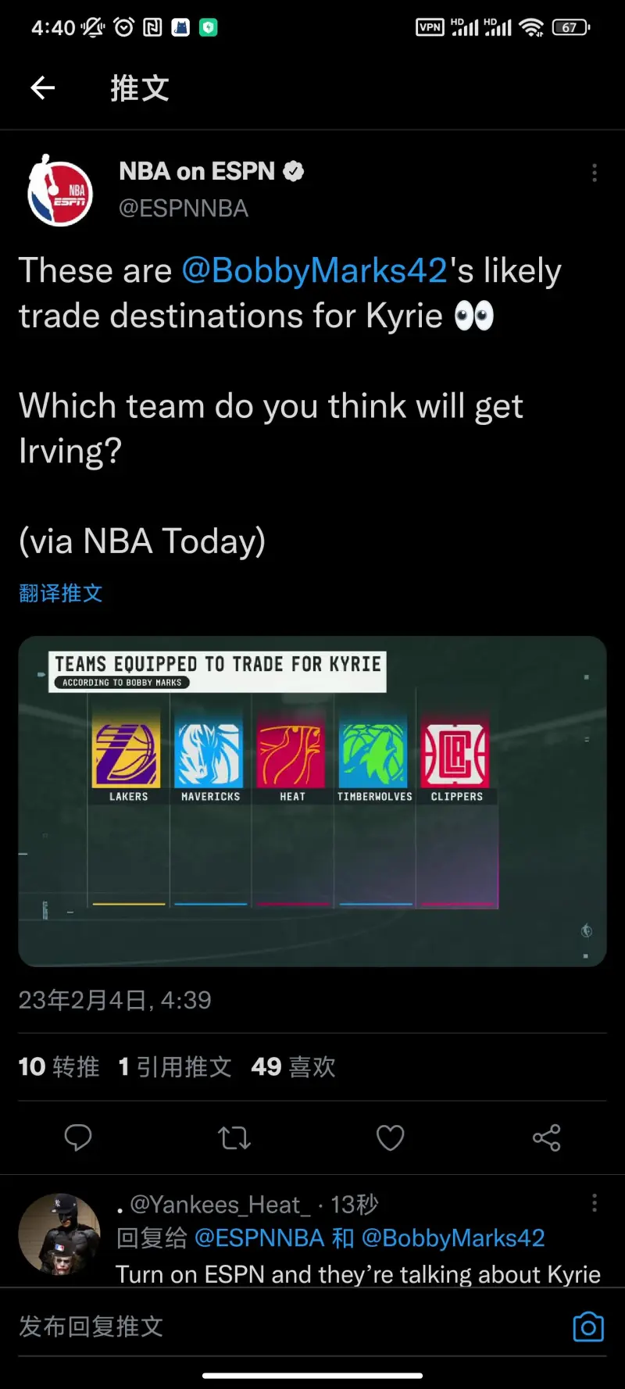View the 1 引用推文 quote tweets
Screen dimensions: 625x1389
click(175, 1066)
